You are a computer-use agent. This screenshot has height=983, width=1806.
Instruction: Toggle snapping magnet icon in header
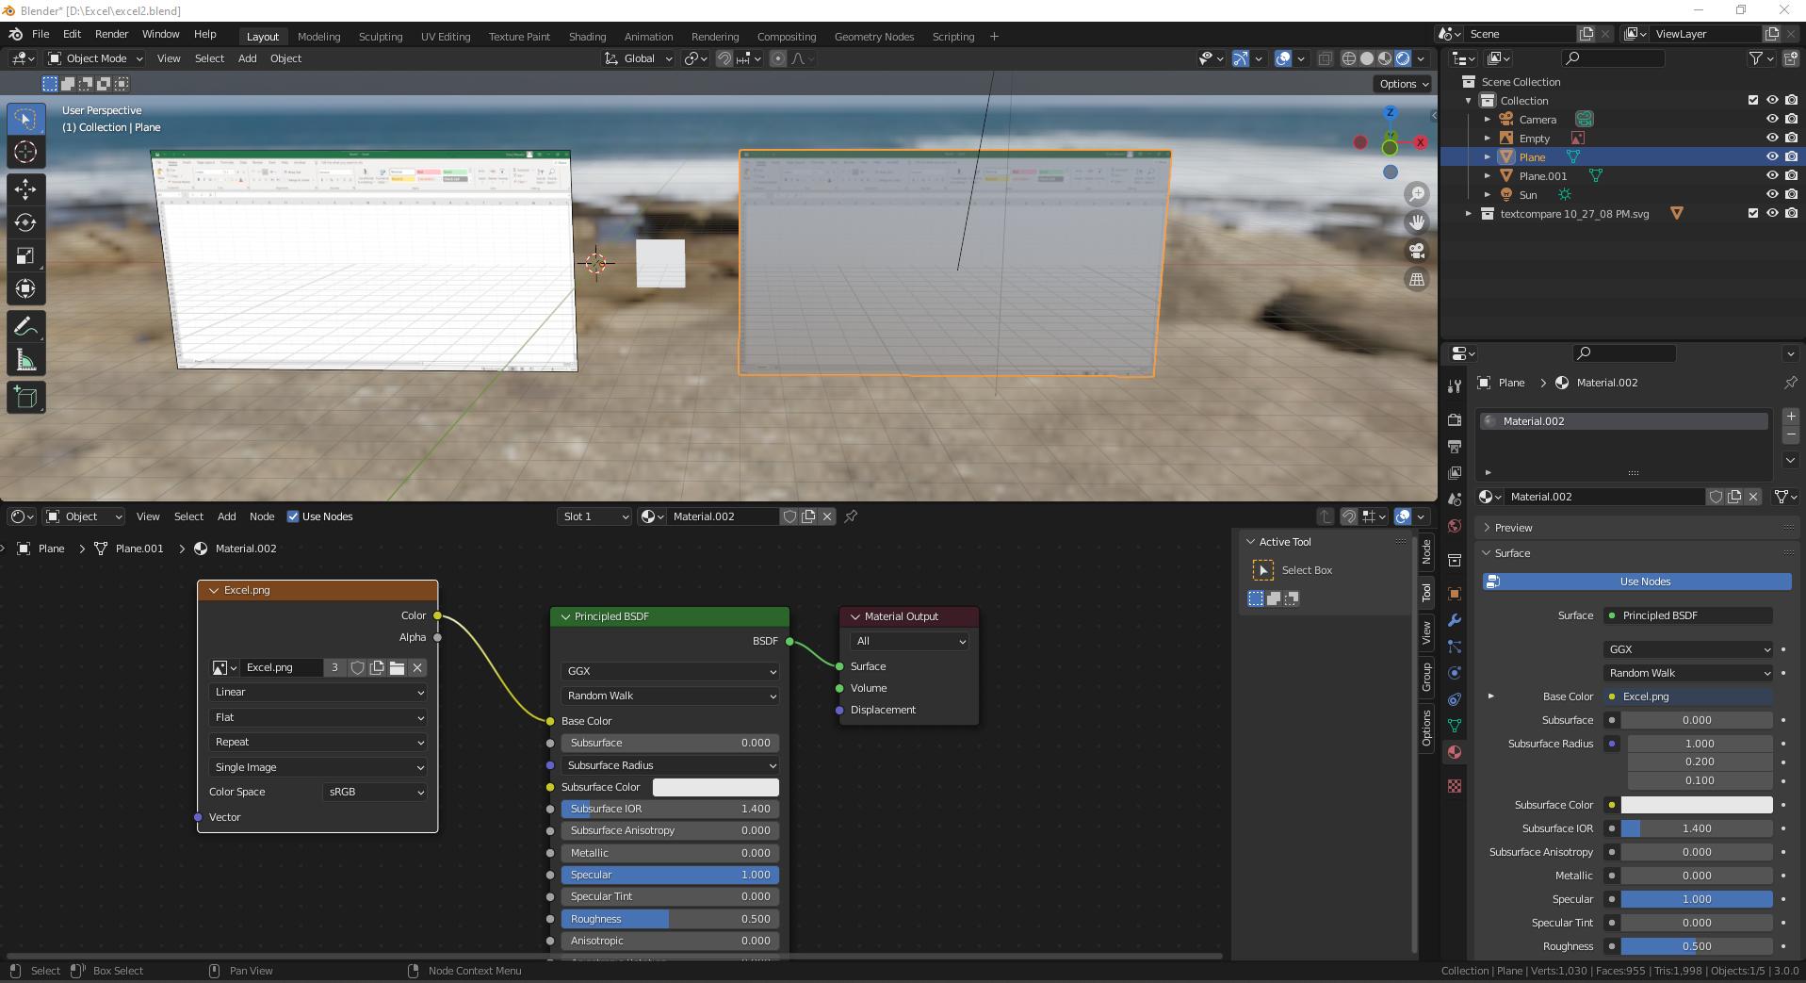coord(724,58)
